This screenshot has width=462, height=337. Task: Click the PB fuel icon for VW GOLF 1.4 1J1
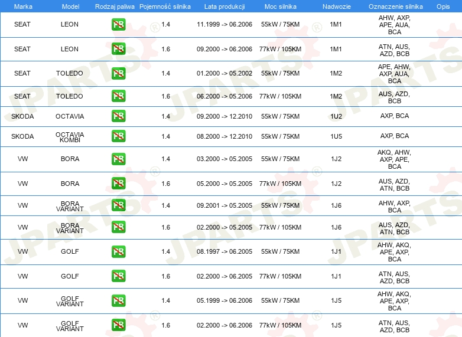[118, 251]
